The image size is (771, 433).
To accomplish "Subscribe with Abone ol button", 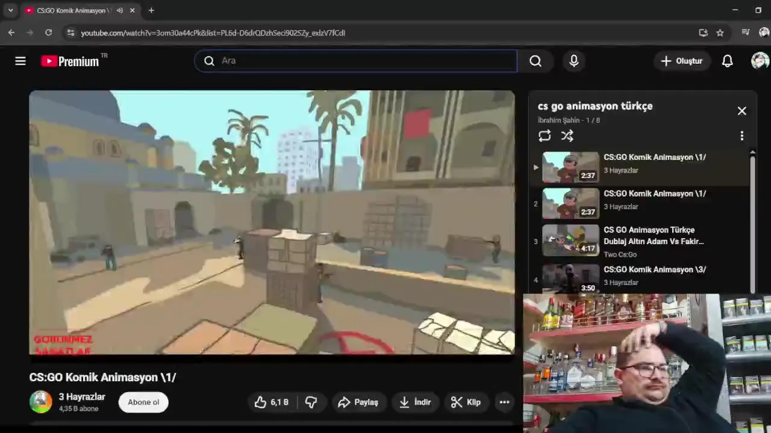I will click(x=143, y=402).
